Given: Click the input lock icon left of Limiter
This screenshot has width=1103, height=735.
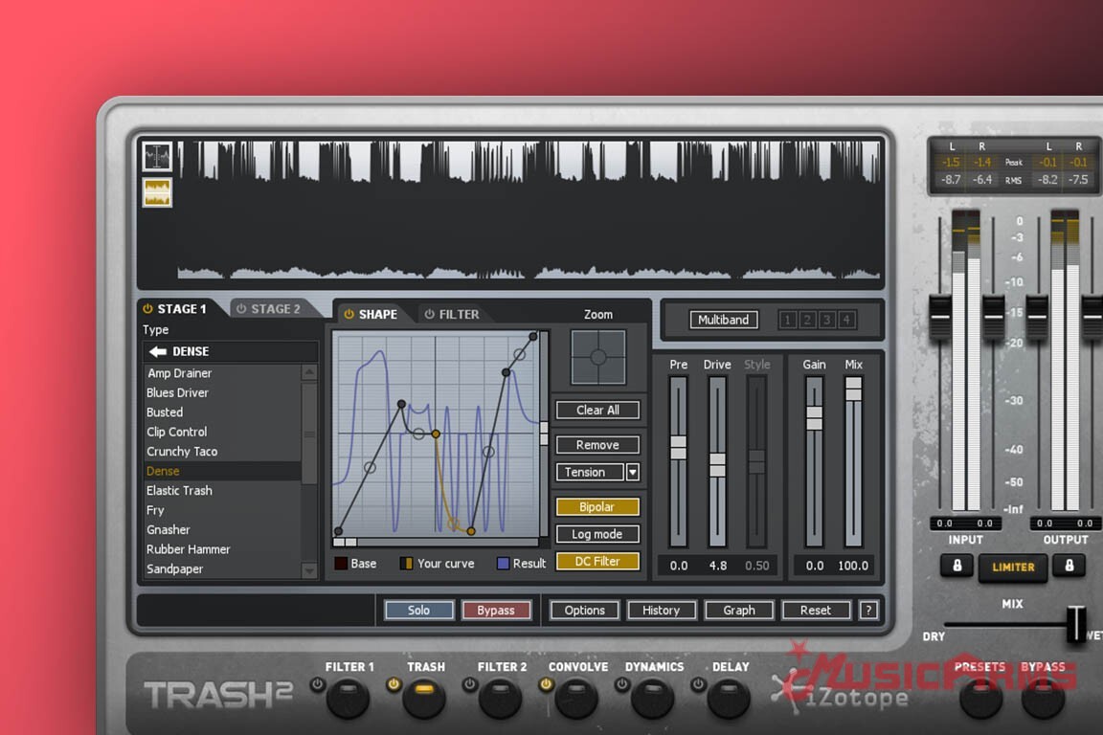Looking at the screenshot, I should click(957, 566).
